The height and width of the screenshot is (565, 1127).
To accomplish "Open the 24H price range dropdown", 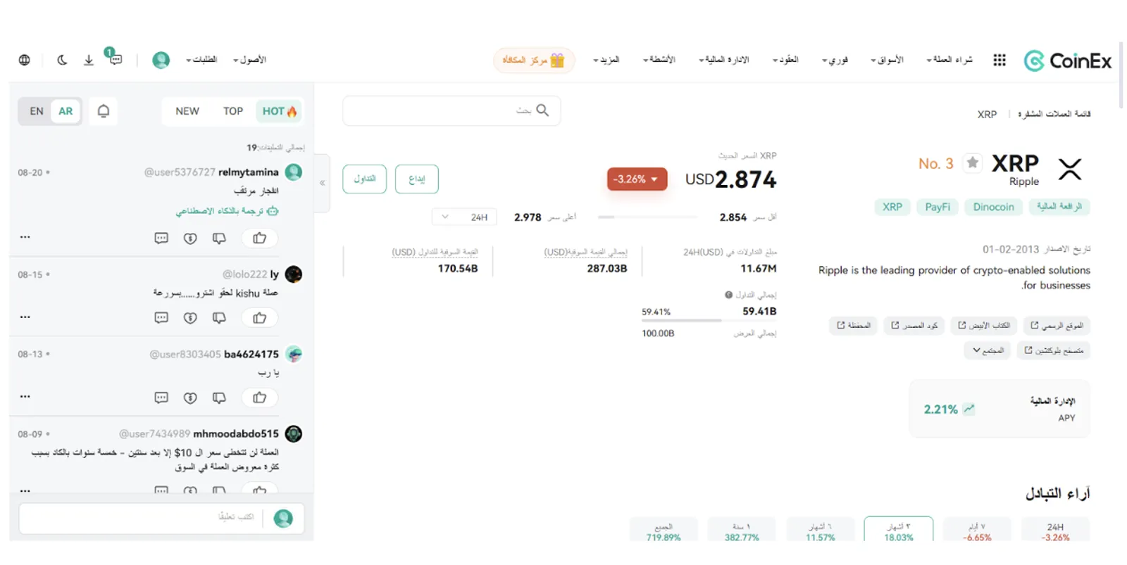I will pyautogui.click(x=464, y=217).
